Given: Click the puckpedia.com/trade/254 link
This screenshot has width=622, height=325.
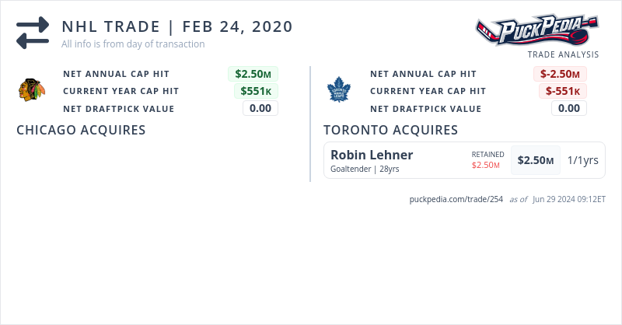Looking at the screenshot, I should click(456, 199).
